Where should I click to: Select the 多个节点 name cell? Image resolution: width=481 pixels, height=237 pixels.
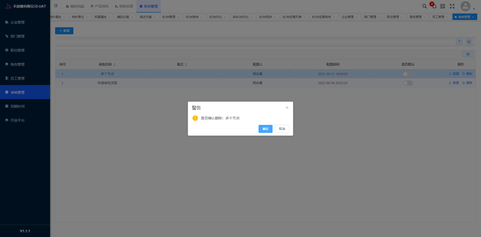click(x=107, y=74)
